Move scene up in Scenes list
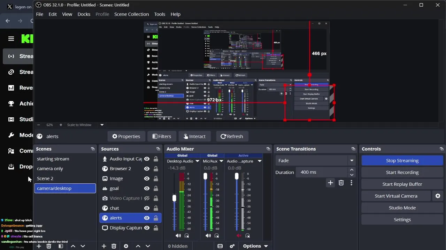Screen dimensions: 446x250 [x=73, y=246]
